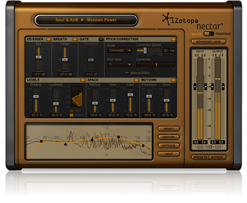Screen dimensions: 247x203
Task: Click the Advanced View button
Action: pos(208,42)
